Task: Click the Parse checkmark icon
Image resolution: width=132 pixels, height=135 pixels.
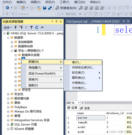Action: click(x=85, y=14)
